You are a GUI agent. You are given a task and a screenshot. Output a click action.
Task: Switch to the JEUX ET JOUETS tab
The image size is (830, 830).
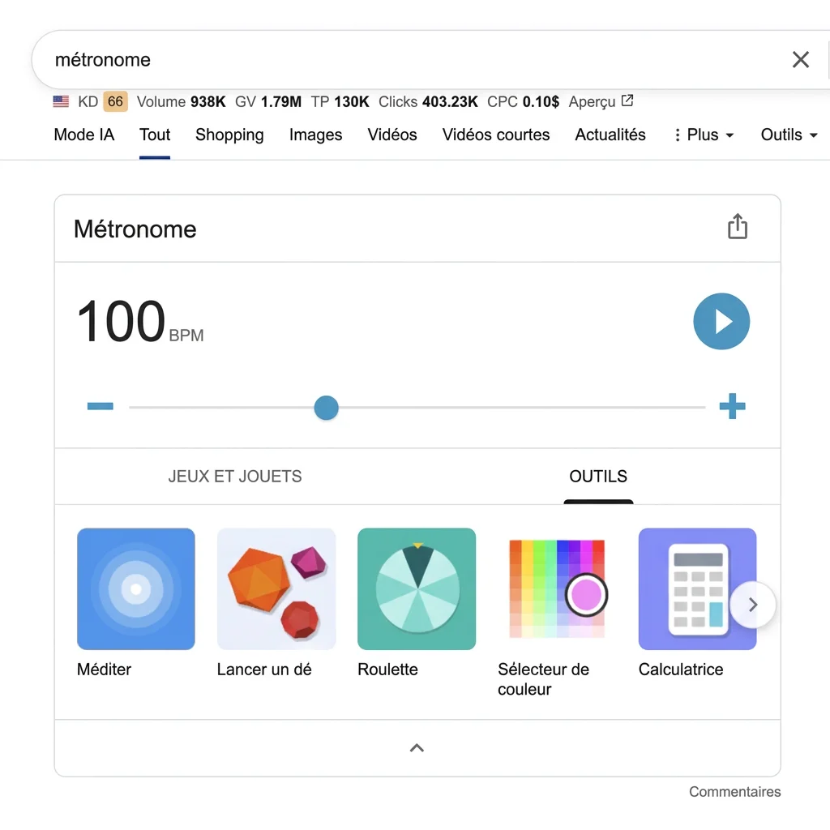pyautogui.click(x=235, y=477)
